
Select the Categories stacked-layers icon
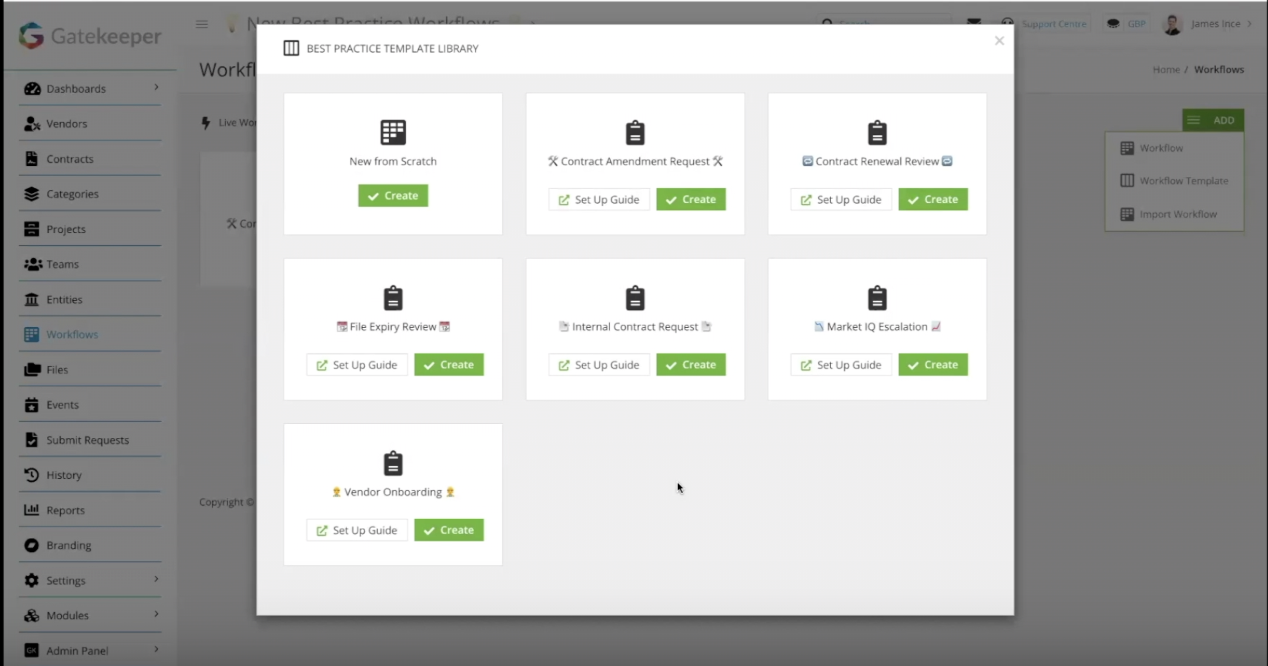[32, 194]
